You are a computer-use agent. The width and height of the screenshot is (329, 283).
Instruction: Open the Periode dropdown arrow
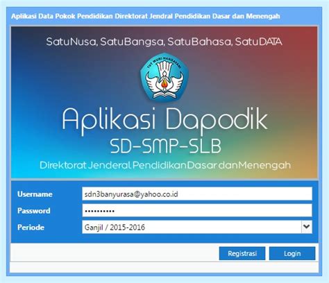[307, 227]
